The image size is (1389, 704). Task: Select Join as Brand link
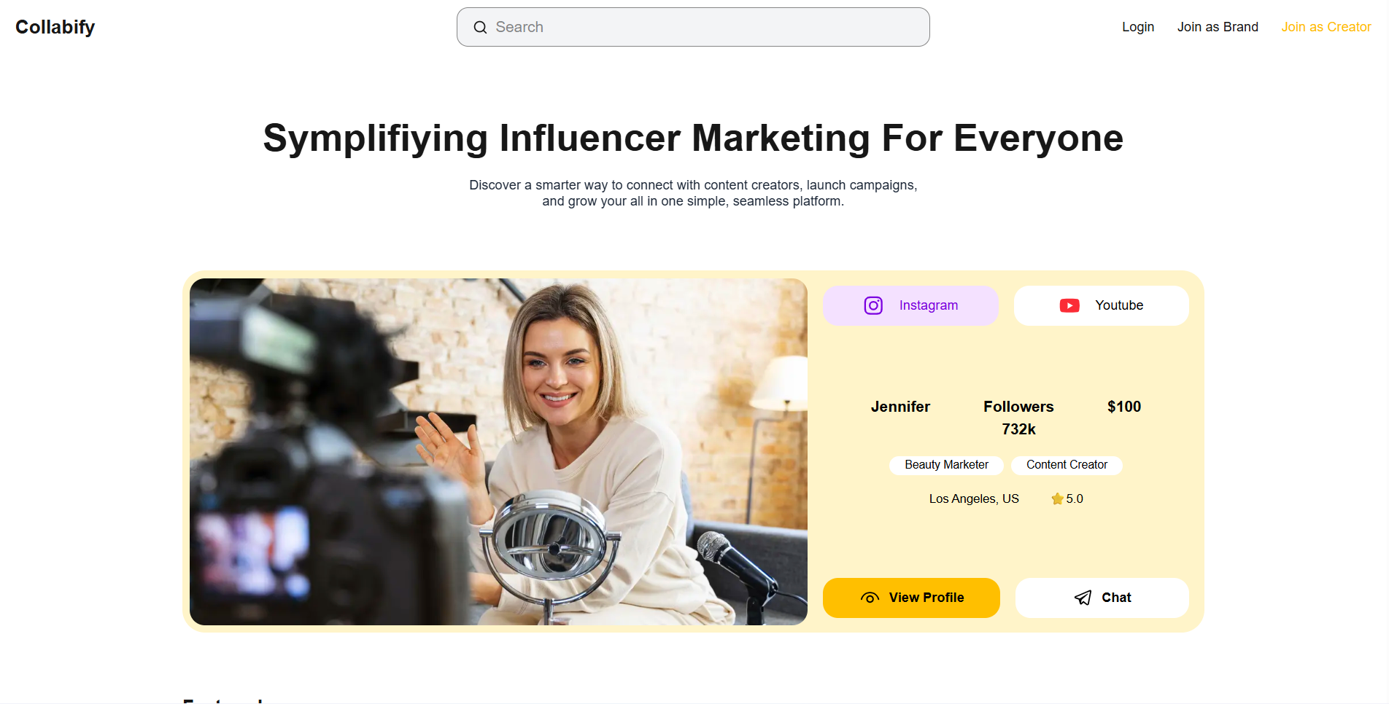pyautogui.click(x=1218, y=27)
